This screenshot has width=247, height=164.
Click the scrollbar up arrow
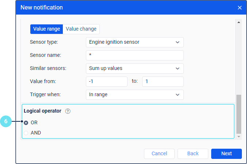click(x=239, y=23)
